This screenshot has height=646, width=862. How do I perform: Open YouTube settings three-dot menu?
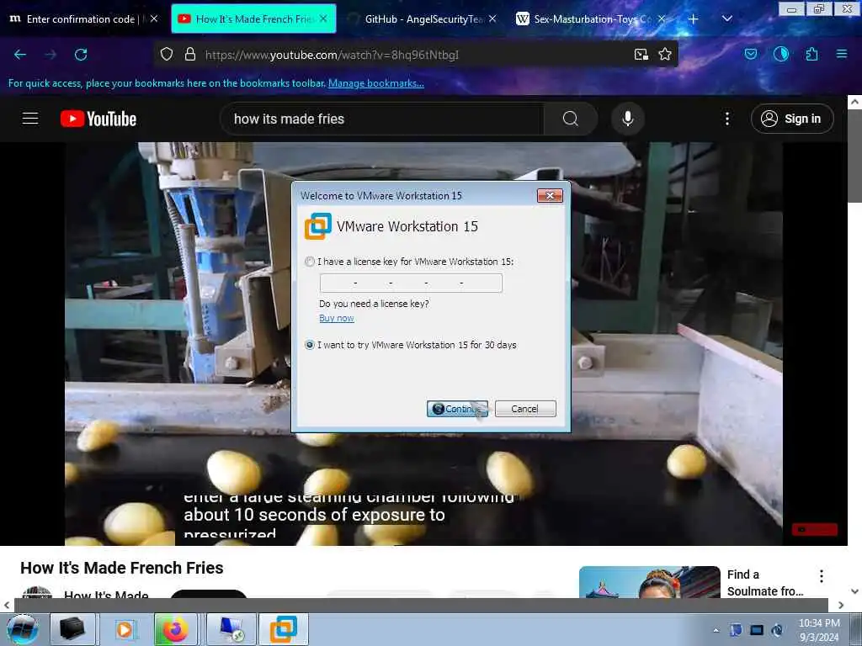pos(726,119)
